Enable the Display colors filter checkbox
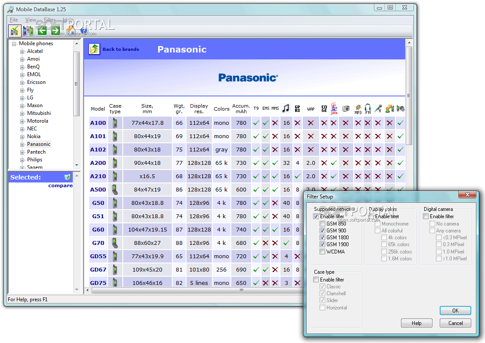Image resolution: width=485 pixels, height=343 pixels. [371, 216]
